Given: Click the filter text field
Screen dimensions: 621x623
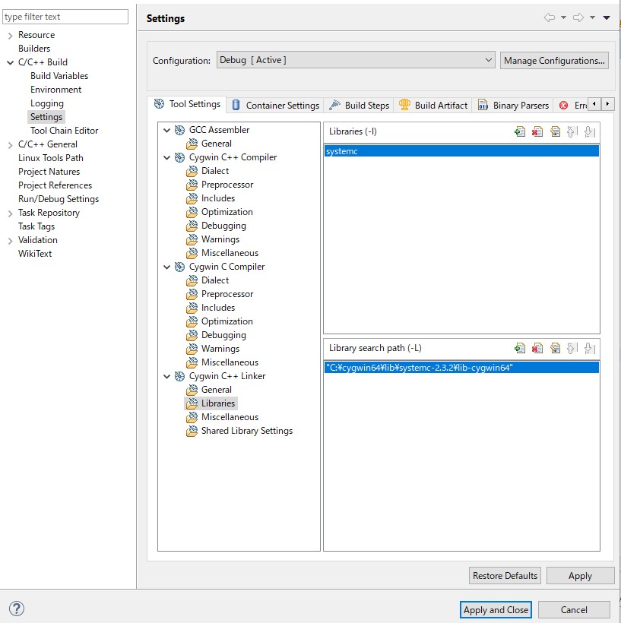Looking at the screenshot, I should coord(65,16).
